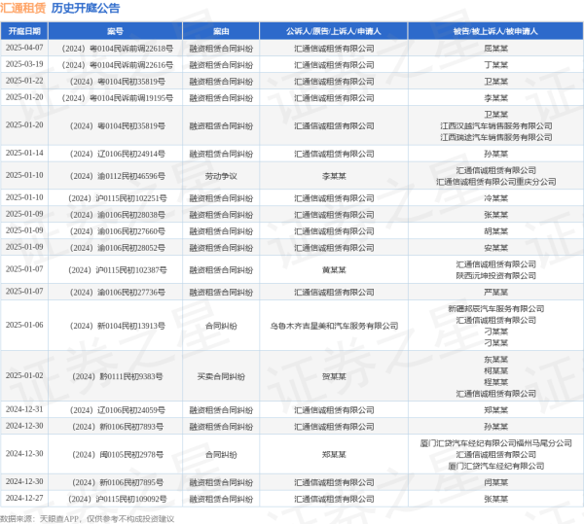Click the 案号 column header

click(115, 31)
